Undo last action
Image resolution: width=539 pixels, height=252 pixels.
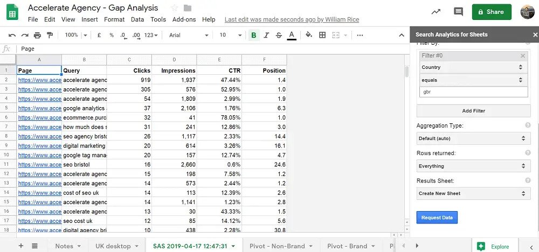pyautogui.click(x=12, y=35)
